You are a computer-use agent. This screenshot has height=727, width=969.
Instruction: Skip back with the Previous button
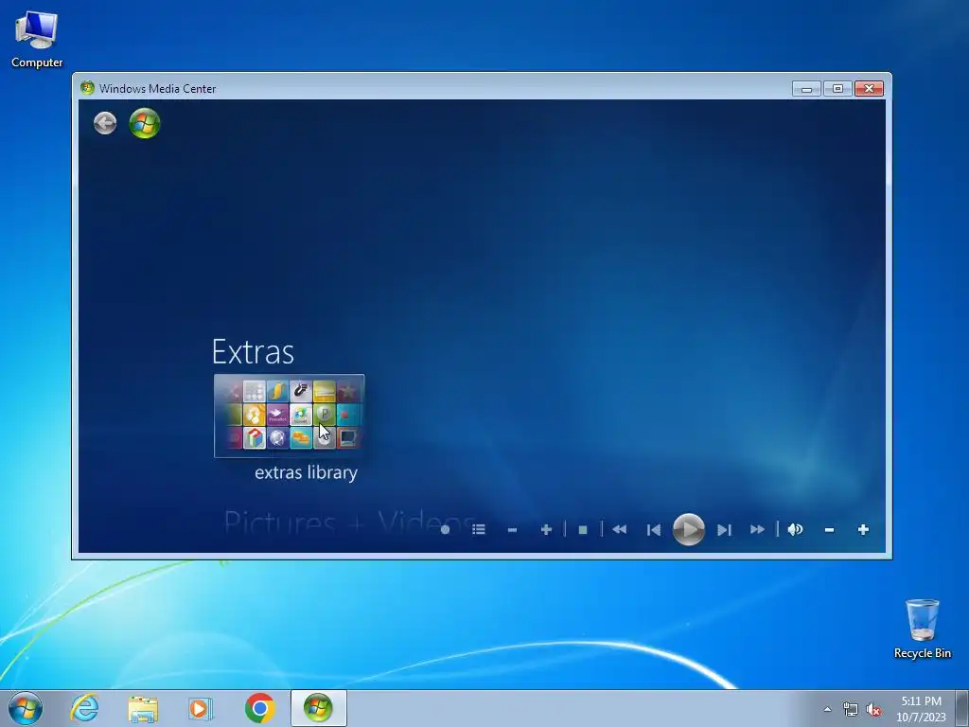click(x=653, y=530)
